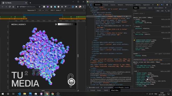This screenshot has height=96, width=172.
Task: Switch to the Memory tab
Action: click(138, 5)
